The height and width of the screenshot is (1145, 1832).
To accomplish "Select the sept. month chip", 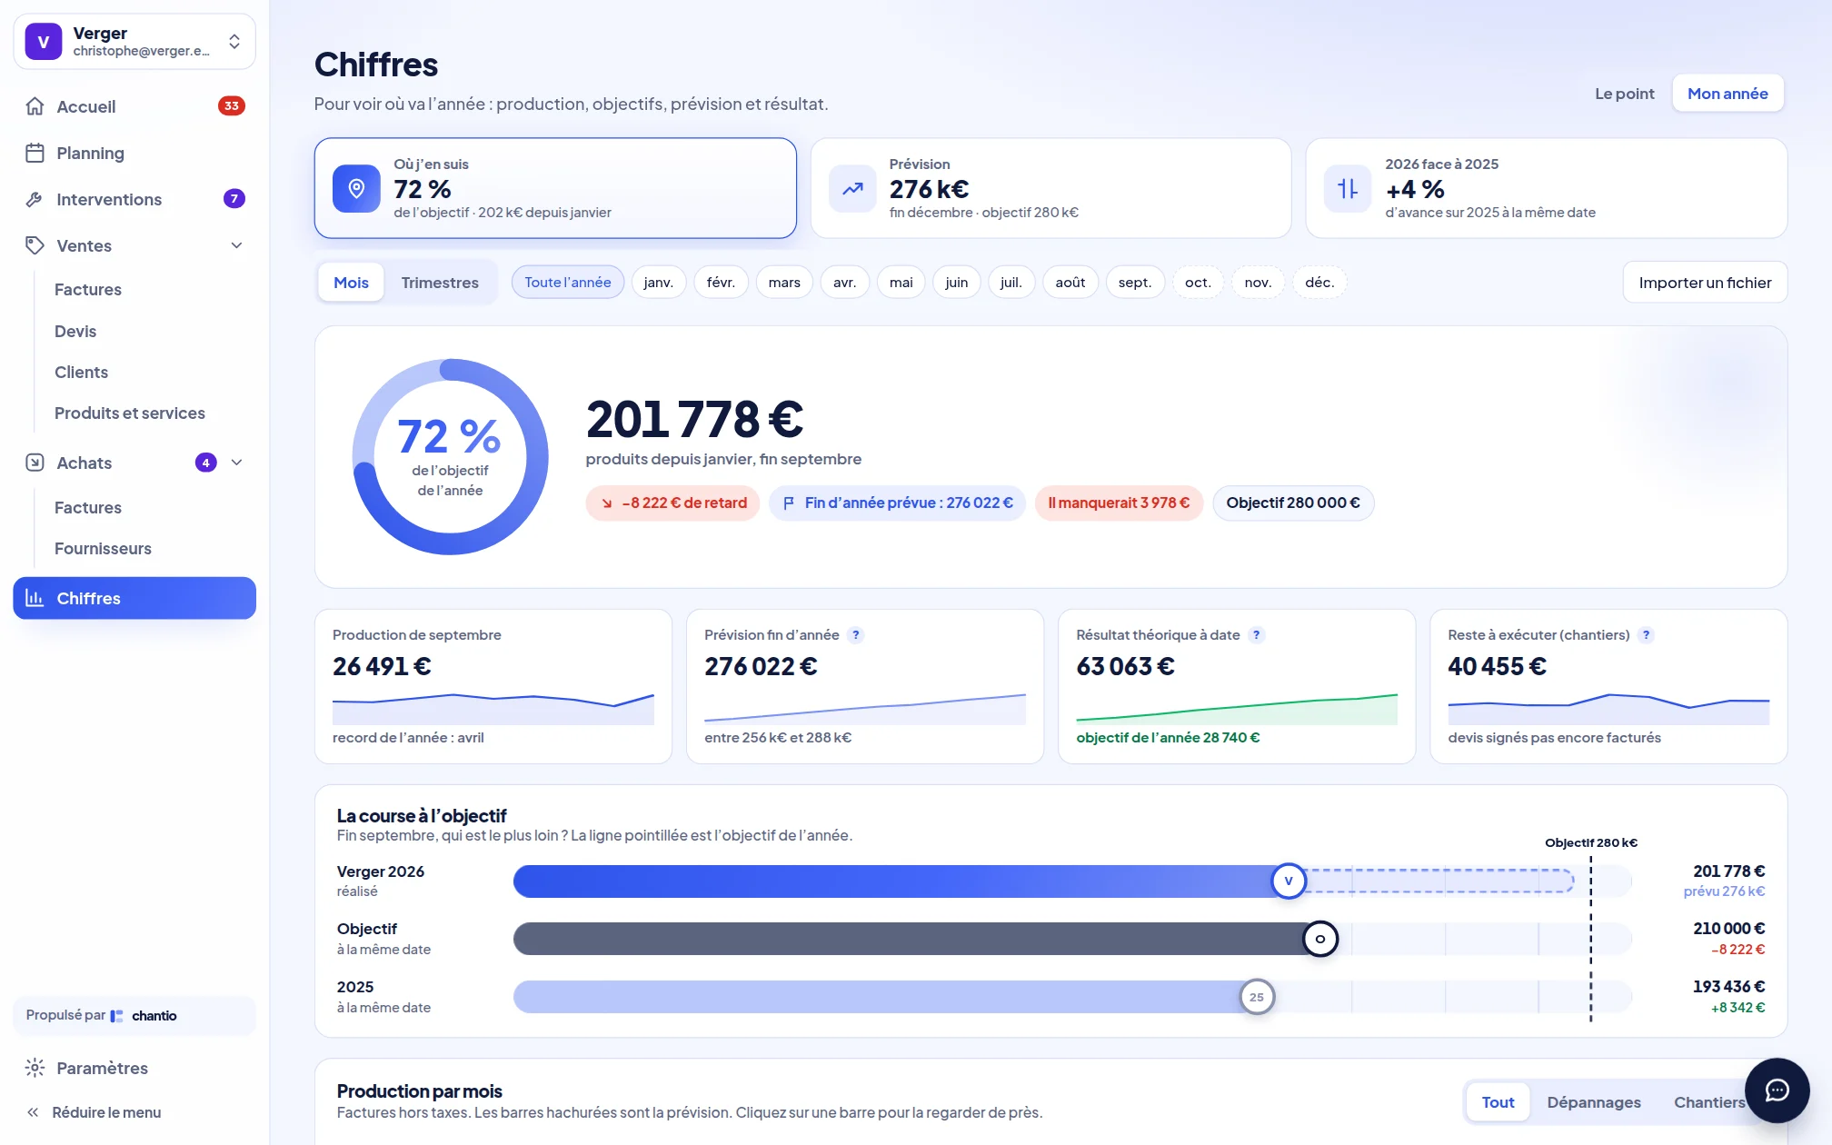I will [1135, 283].
